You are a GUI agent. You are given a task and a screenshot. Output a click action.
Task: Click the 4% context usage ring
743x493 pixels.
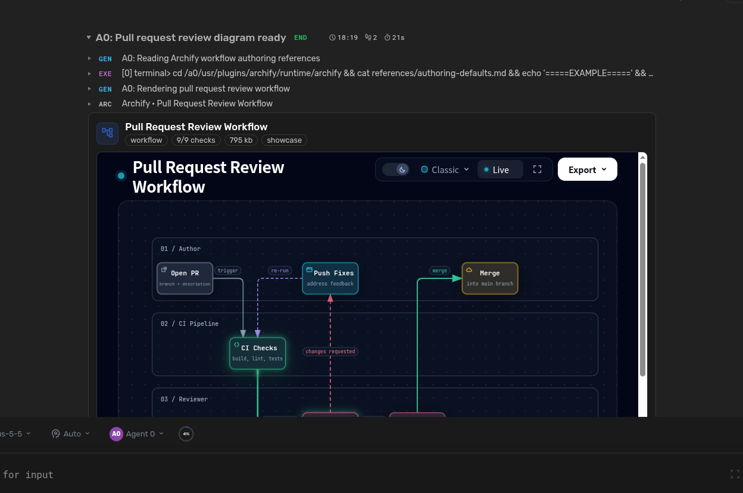(186, 434)
